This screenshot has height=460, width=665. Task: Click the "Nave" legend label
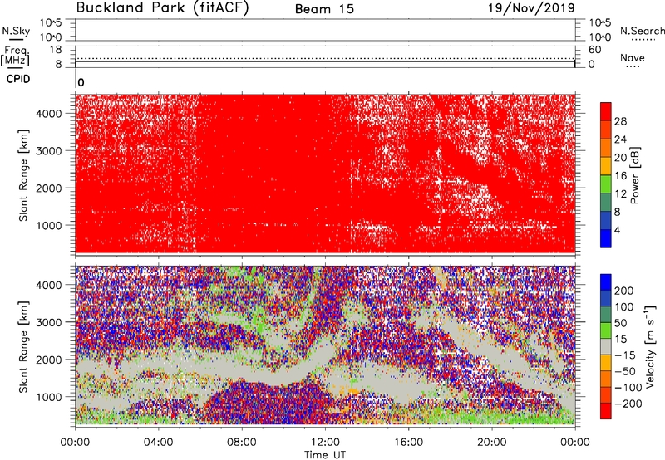point(633,57)
